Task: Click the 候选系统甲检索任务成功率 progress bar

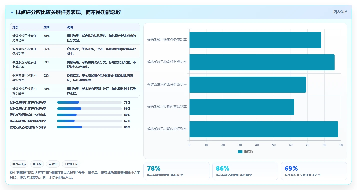Action: click(x=89, y=102)
